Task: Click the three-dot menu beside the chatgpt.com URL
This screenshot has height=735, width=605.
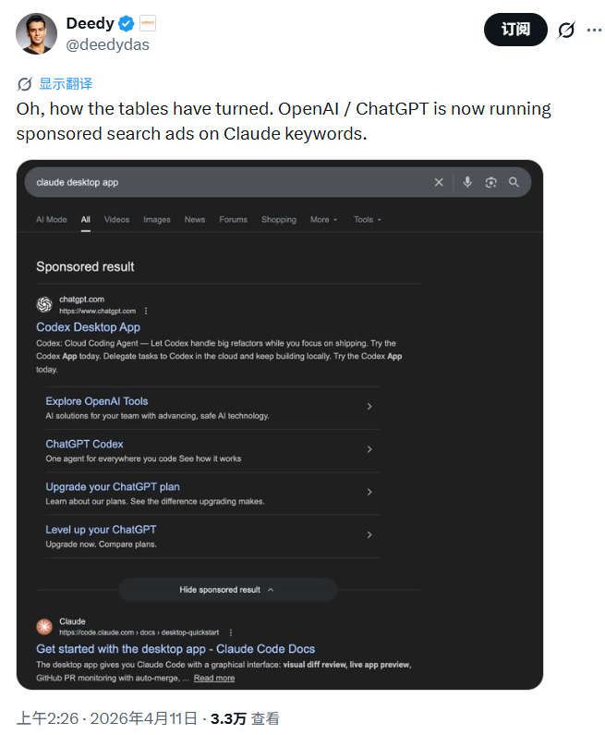Action: [x=146, y=312]
